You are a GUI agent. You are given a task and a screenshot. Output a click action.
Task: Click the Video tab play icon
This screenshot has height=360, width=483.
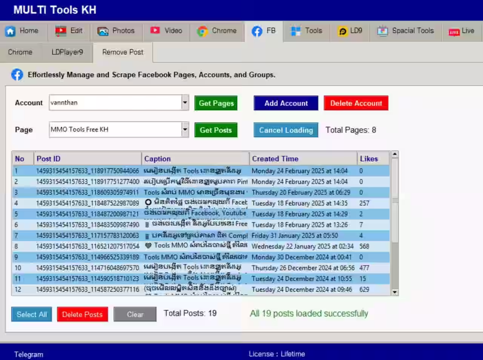[x=155, y=31]
